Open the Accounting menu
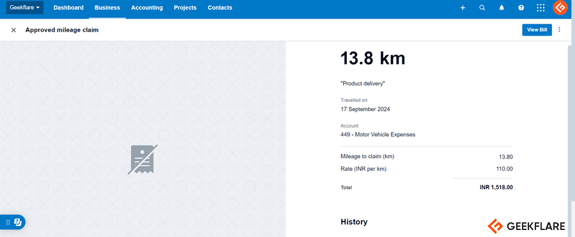The height and width of the screenshot is (237, 575). coord(147,8)
